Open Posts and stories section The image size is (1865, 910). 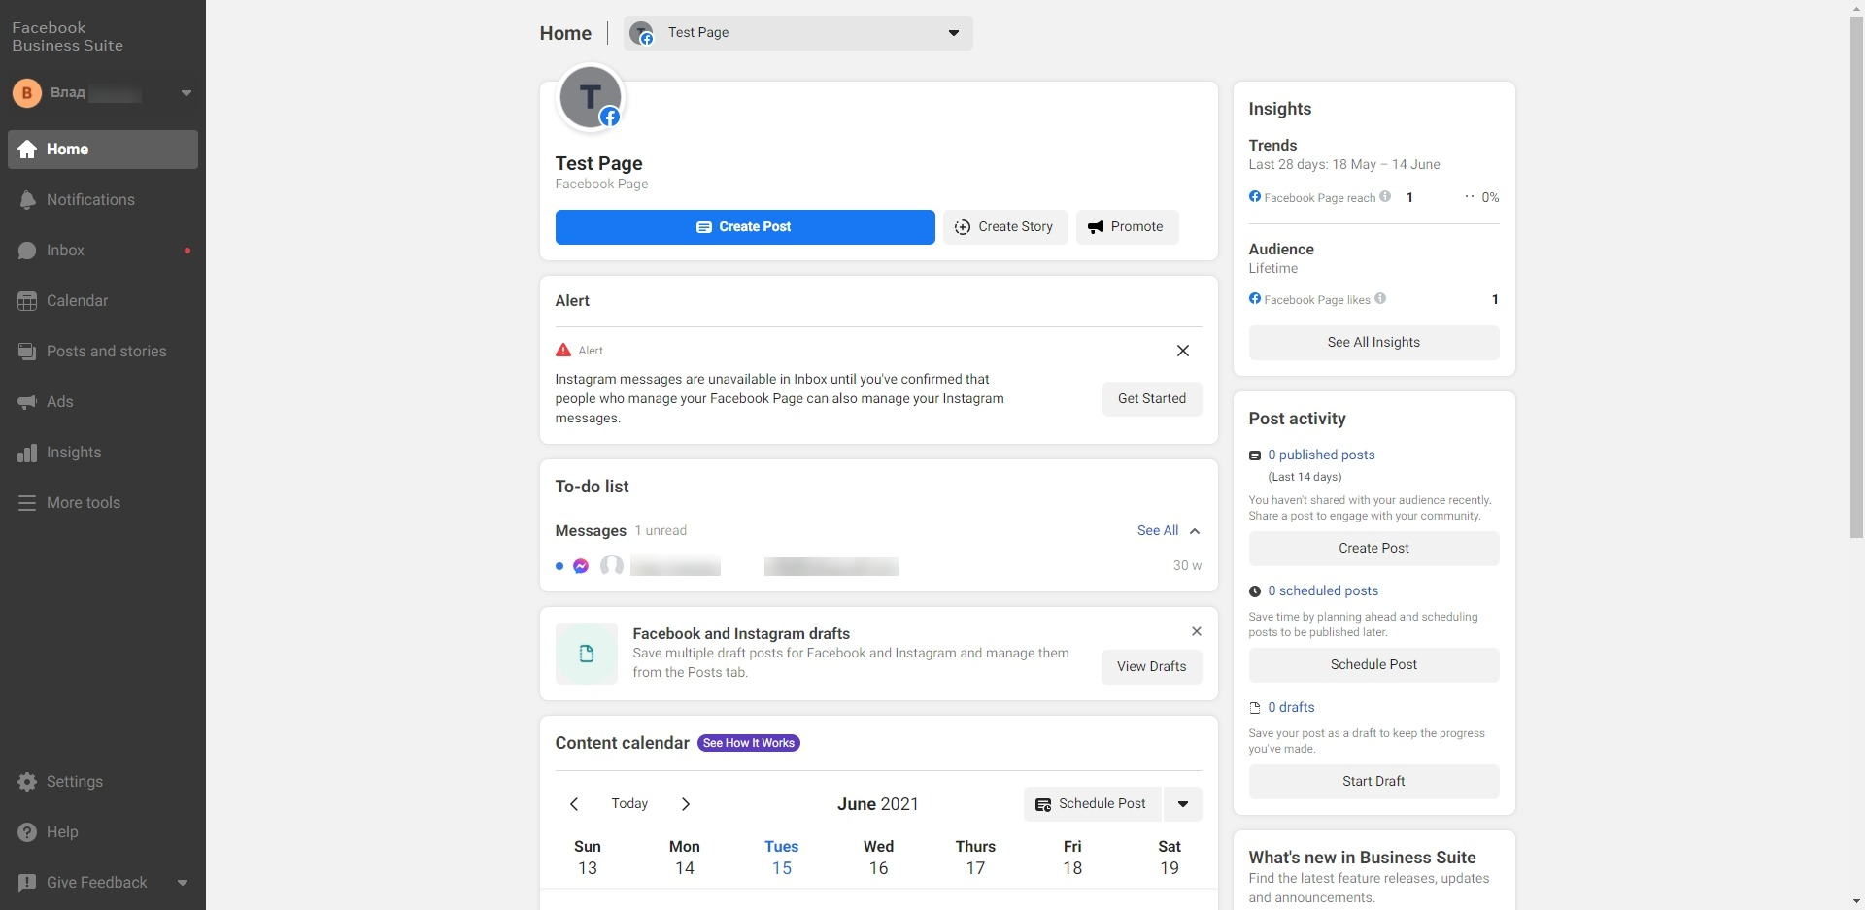point(102,352)
